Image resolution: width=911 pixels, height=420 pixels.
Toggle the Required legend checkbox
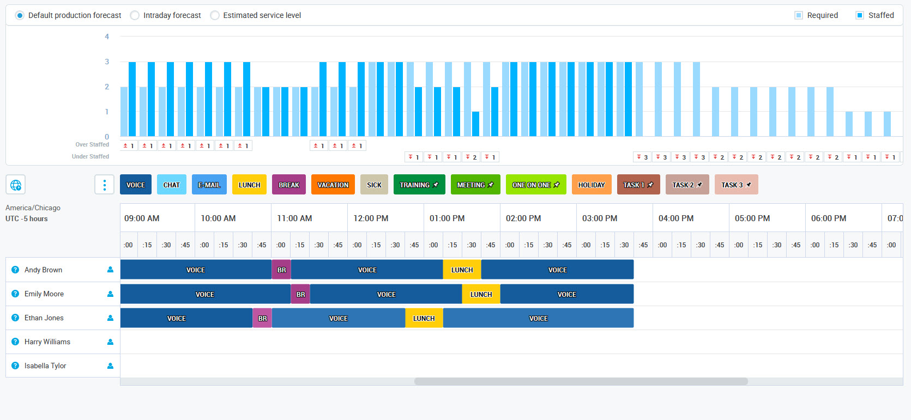[x=799, y=15]
